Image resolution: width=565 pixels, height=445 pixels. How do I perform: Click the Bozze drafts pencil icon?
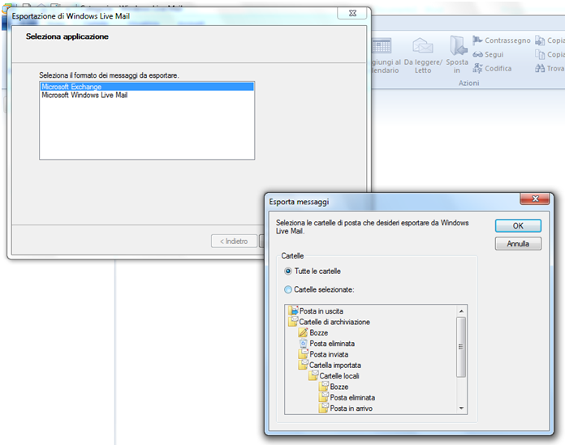304,332
